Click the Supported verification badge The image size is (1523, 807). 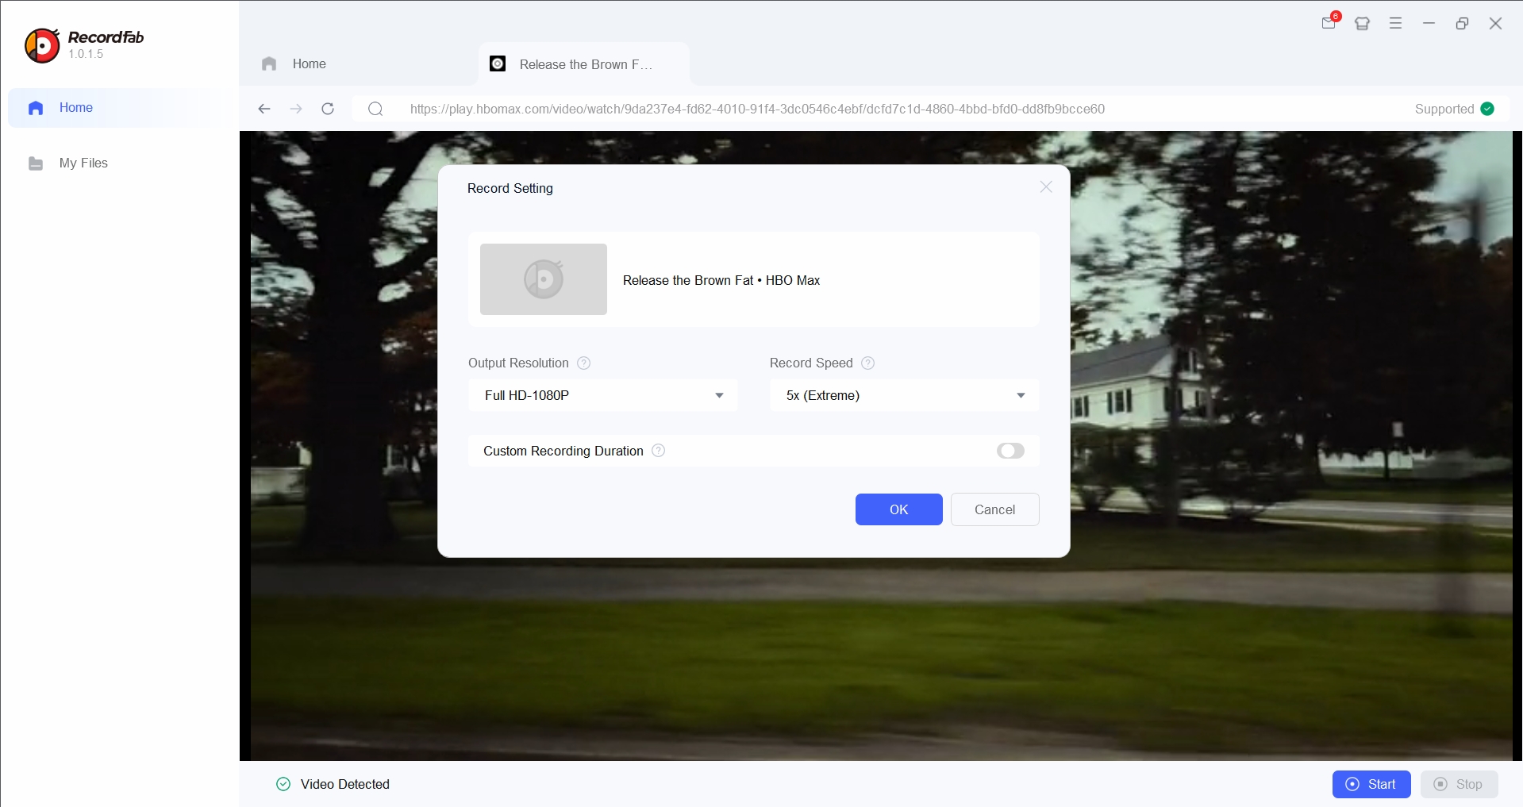pos(1488,109)
